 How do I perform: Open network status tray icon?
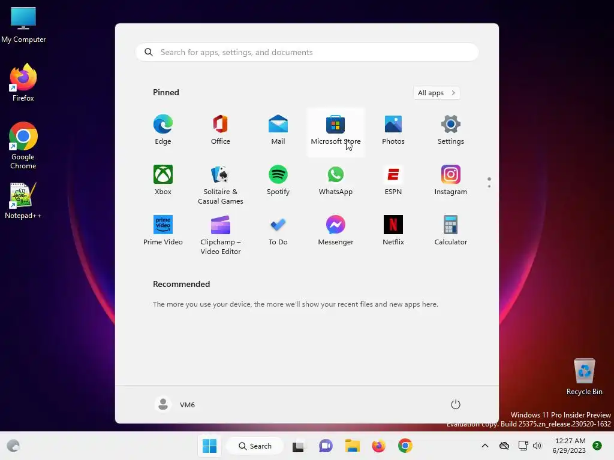(x=523, y=446)
